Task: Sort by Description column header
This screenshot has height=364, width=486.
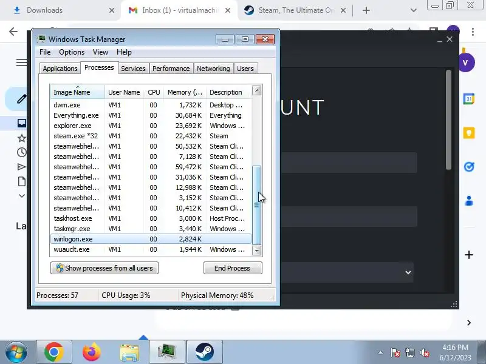Action: [x=229, y=92]
